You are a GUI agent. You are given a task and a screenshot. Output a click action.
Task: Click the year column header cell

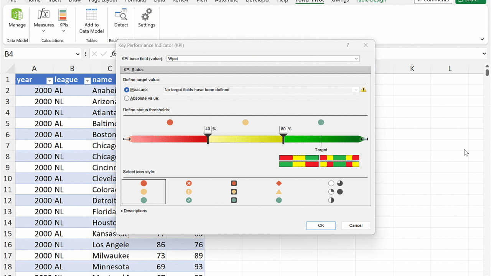click(34, 80)
